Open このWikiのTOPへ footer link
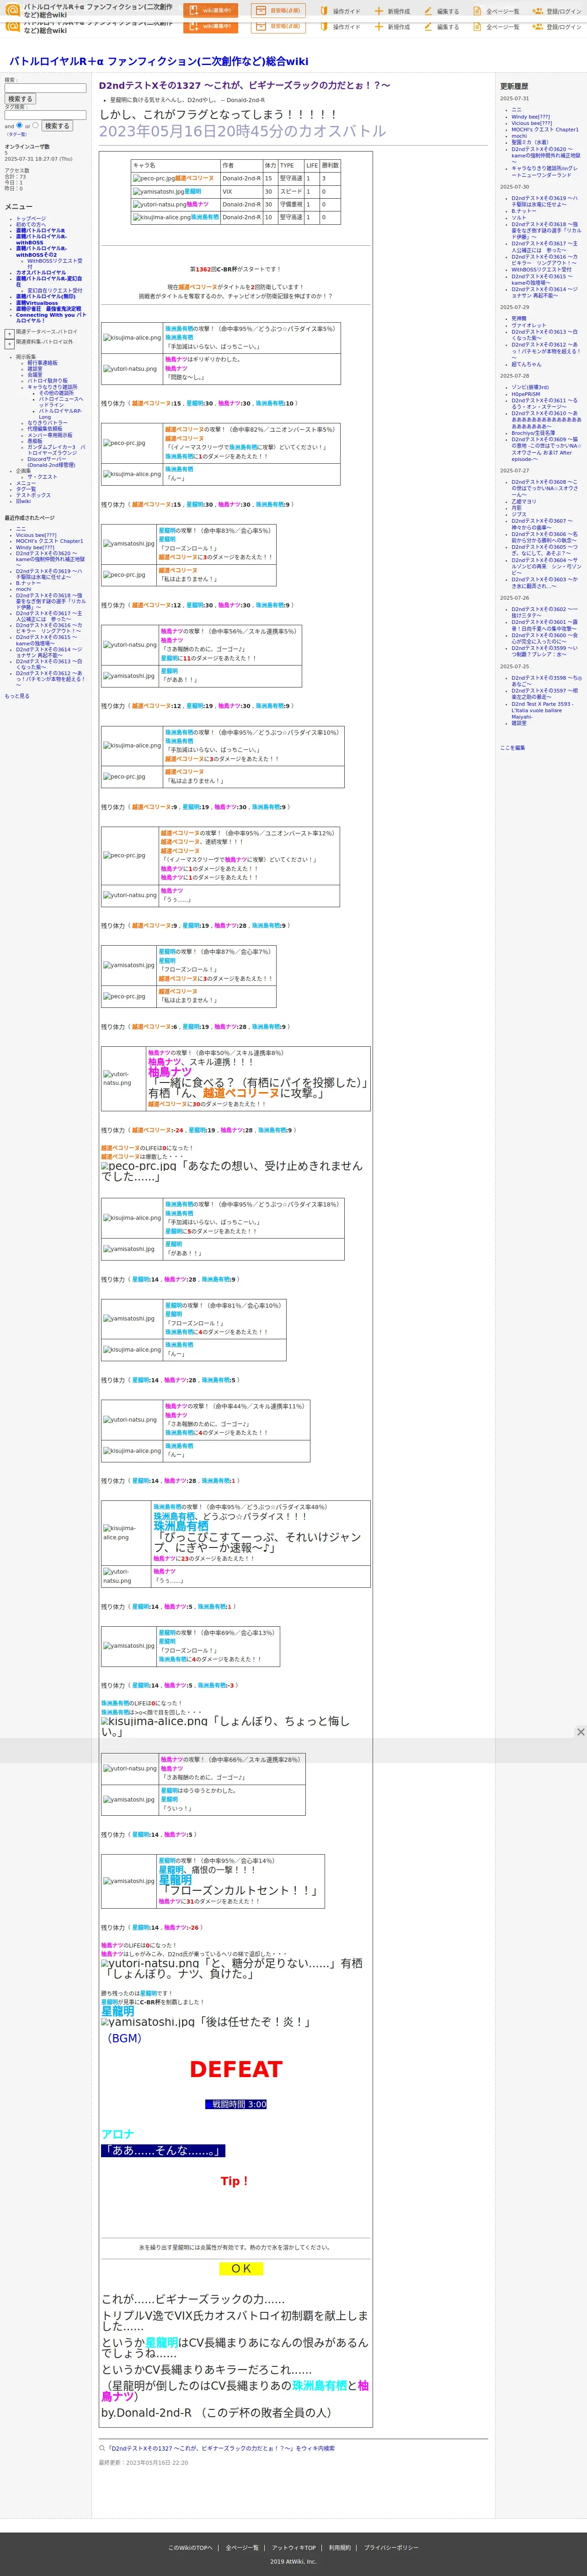Screen dimensions: 587x2576 tap(191, 2547)
